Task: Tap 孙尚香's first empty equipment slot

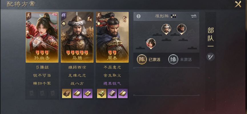Action: click(31, 93)
